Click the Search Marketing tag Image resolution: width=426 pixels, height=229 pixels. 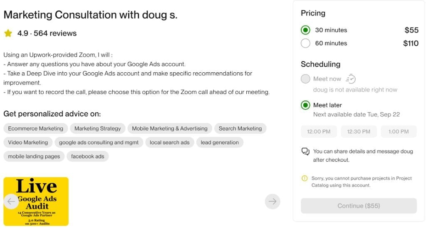tap(240, 128)
